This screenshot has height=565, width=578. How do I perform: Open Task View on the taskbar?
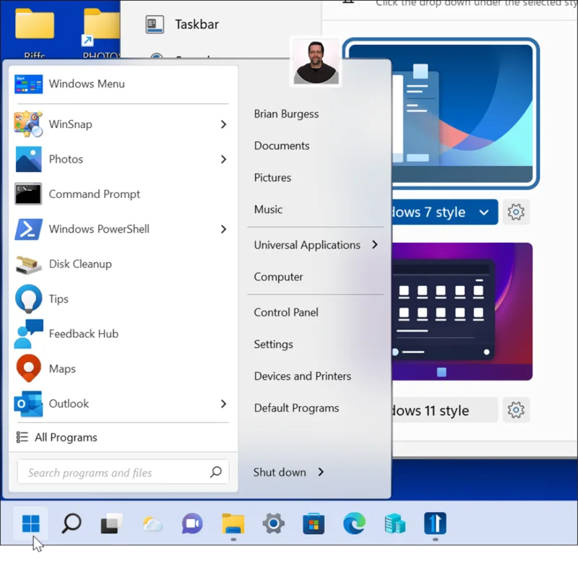(x=111, y=523)
